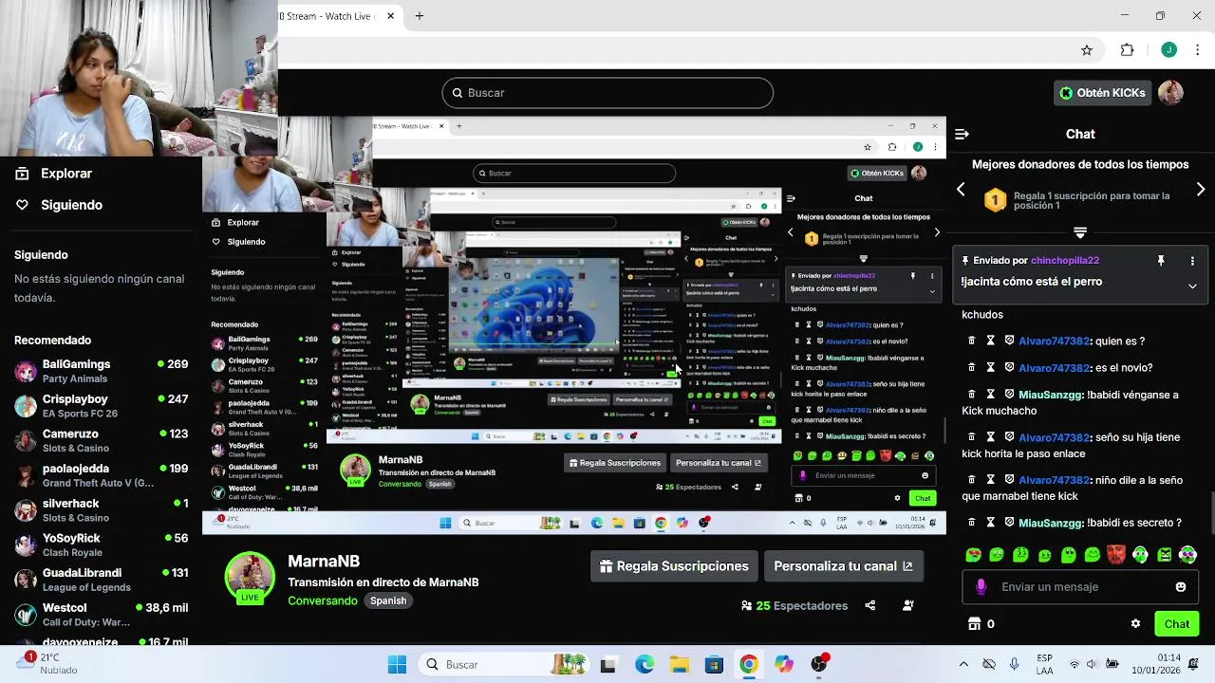The width and height of the screenshot is (1215, 683).
Task: Click the share icon beside Espectadores
Action: click(869, 605)
